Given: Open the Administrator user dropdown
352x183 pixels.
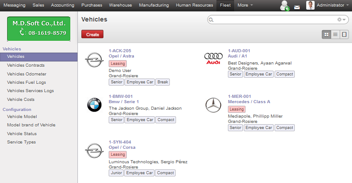Looking at the screenshot, I should pos(333,5).
